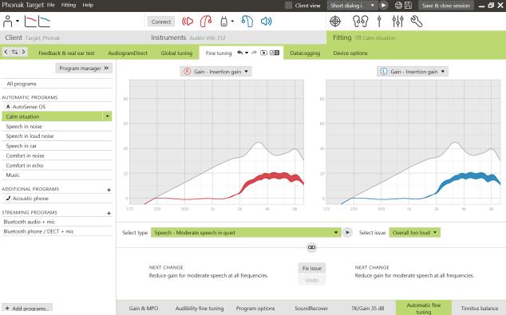506x315 pixels.
Task: Mute the right red hearing aid
Action: click(x=188, y=22)
